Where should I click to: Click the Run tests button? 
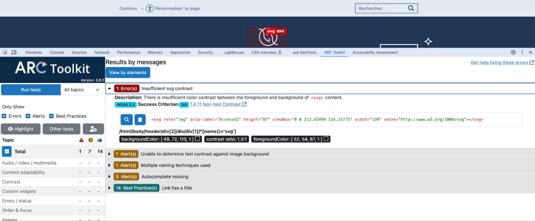pos(31,90)
